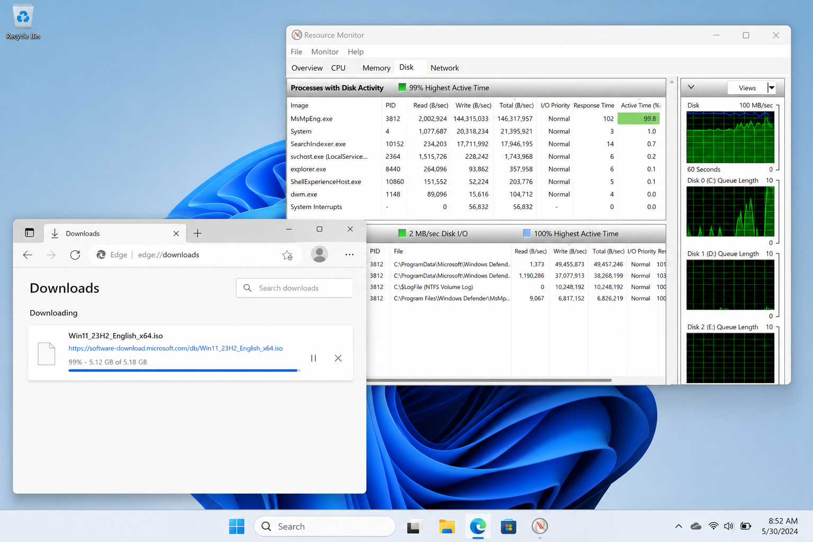Select the MsMpEng.exe process row
This screenshot has width=813, height=542.
[x=475, y=119]
